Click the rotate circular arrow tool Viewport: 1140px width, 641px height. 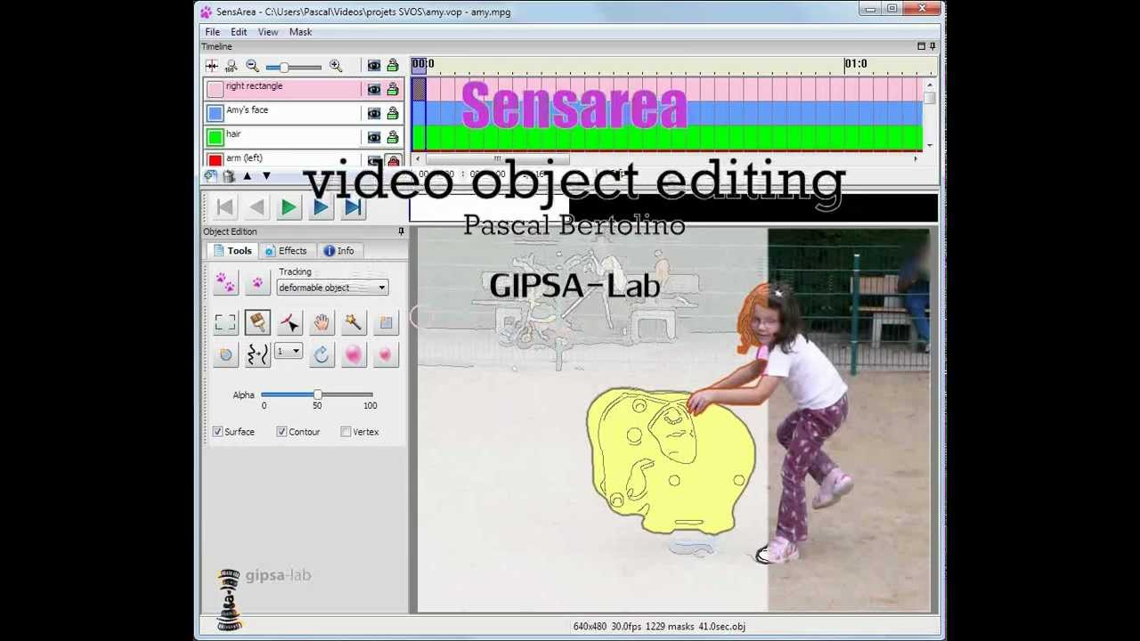(x=322, y=354)
